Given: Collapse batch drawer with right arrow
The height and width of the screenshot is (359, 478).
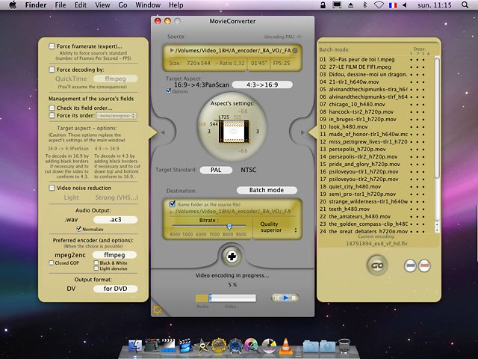Looking at the screenshot, I should (302, 132).
